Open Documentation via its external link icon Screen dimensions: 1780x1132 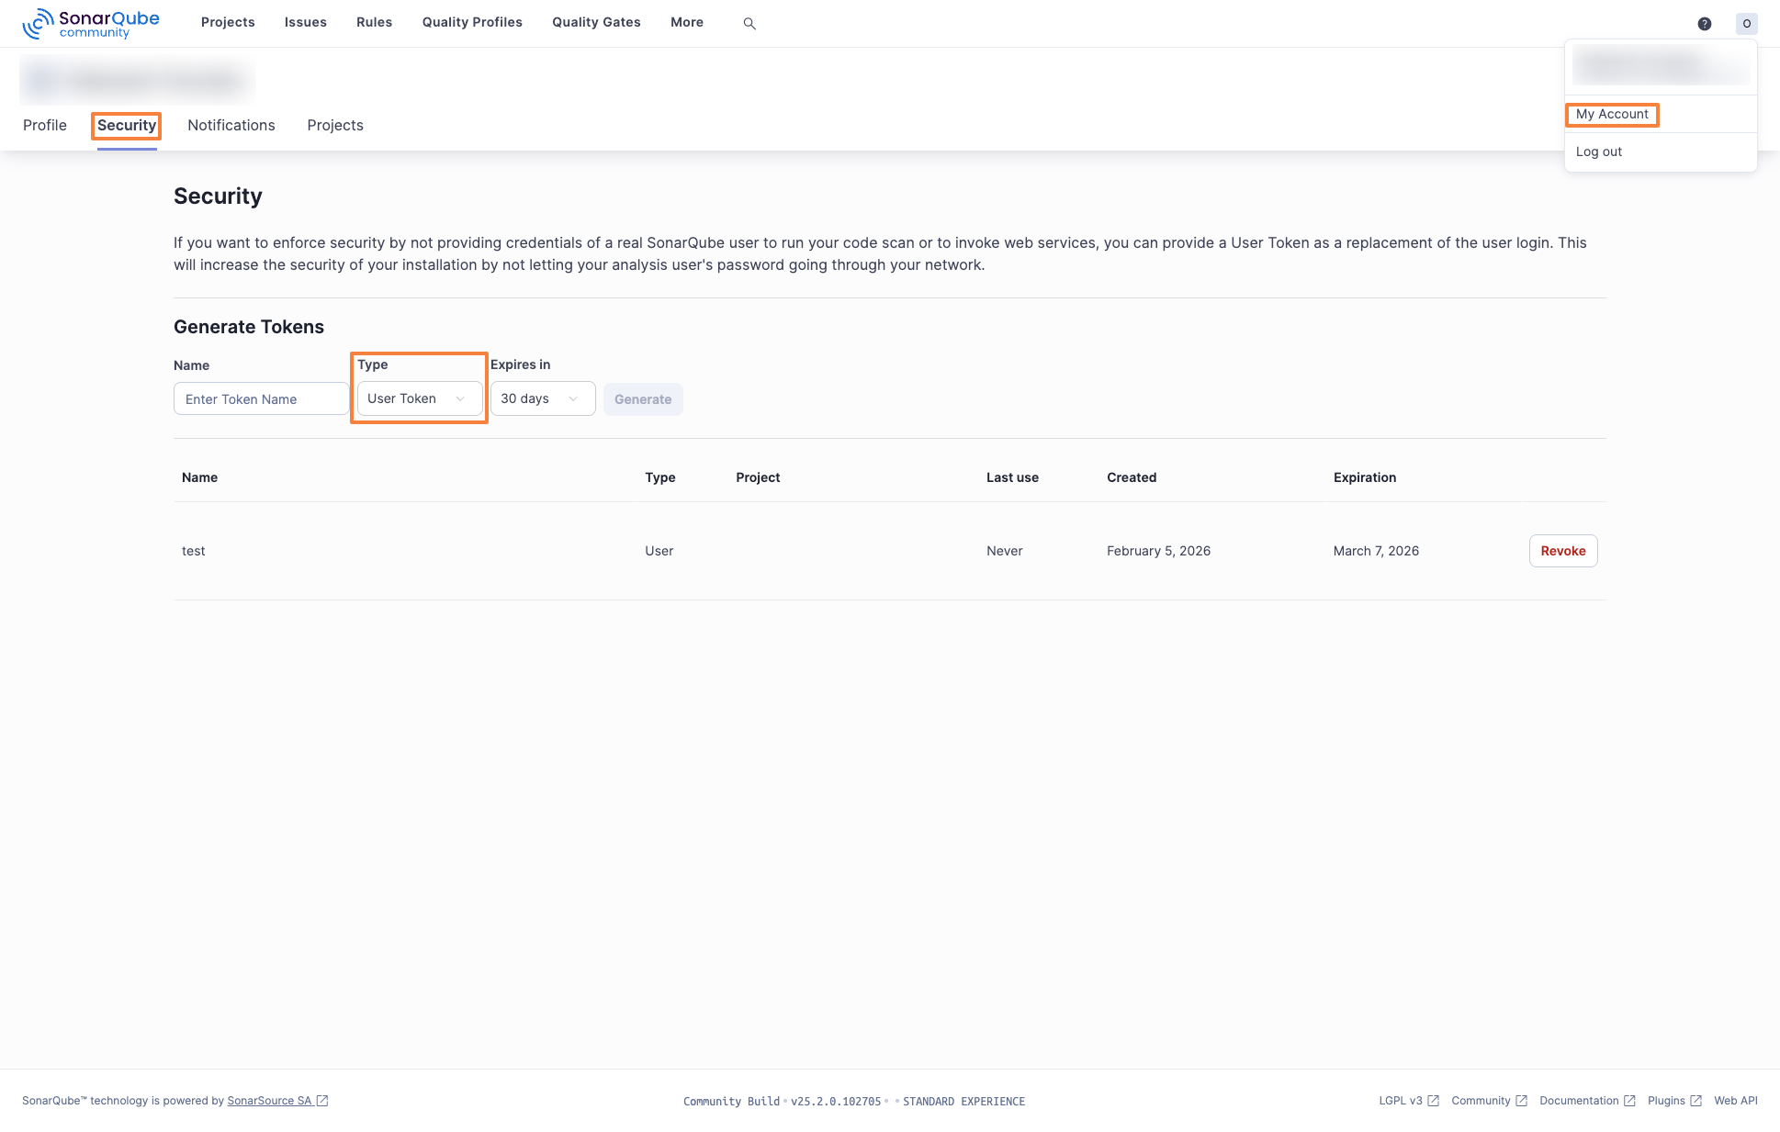(x=1629, y=1100)
